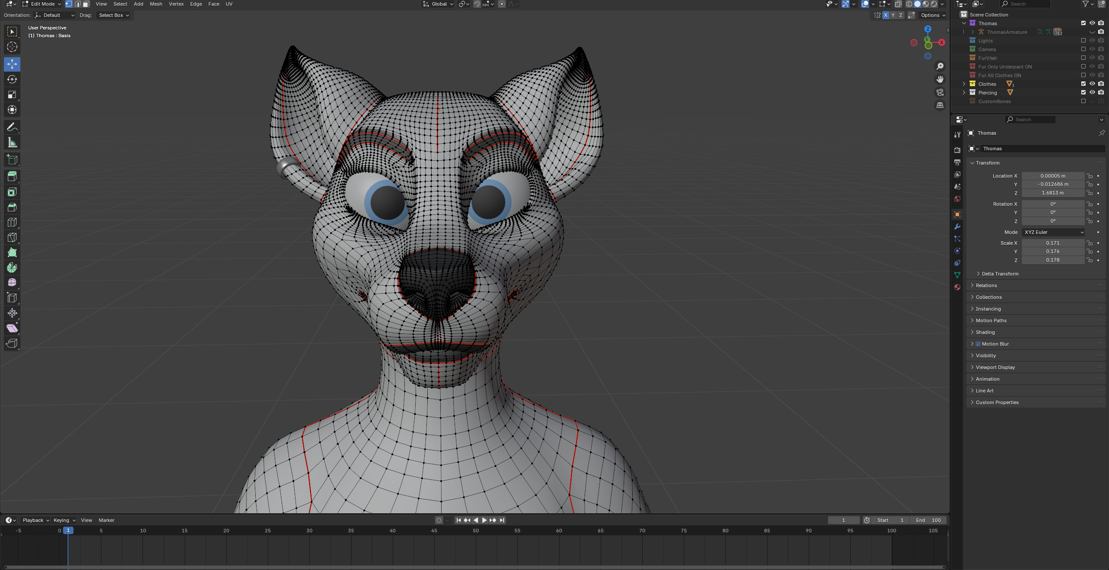
Task: Select the Cursor tool
Action: point(12,47)
